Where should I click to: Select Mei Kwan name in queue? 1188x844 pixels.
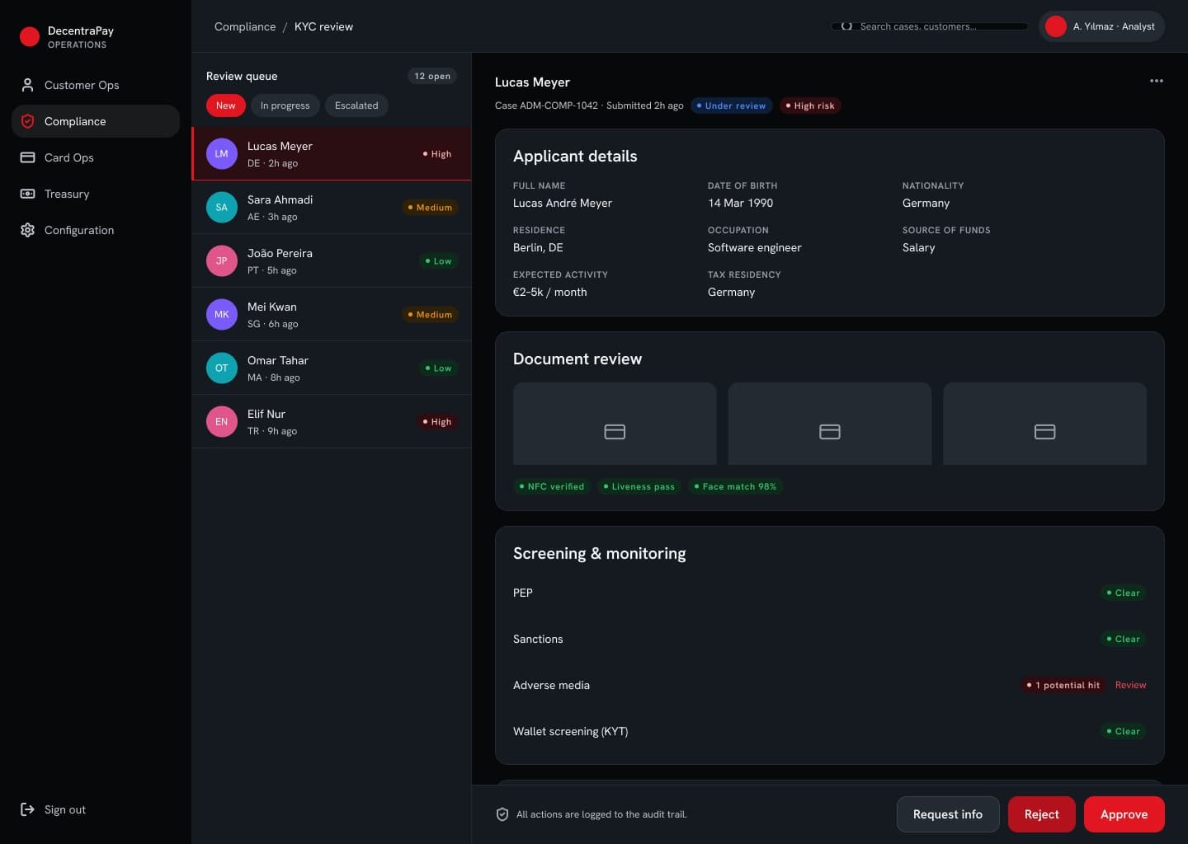[272, 307]
